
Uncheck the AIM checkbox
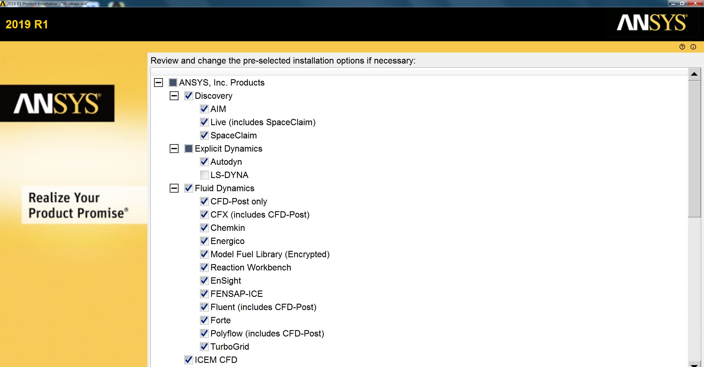tap(204, 109)
